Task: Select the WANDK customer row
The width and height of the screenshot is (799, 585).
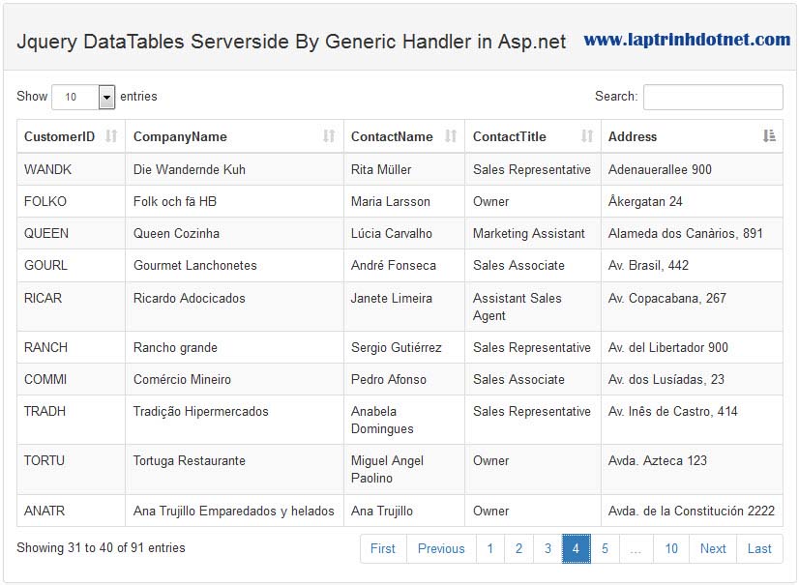Action: pos(387,169)
